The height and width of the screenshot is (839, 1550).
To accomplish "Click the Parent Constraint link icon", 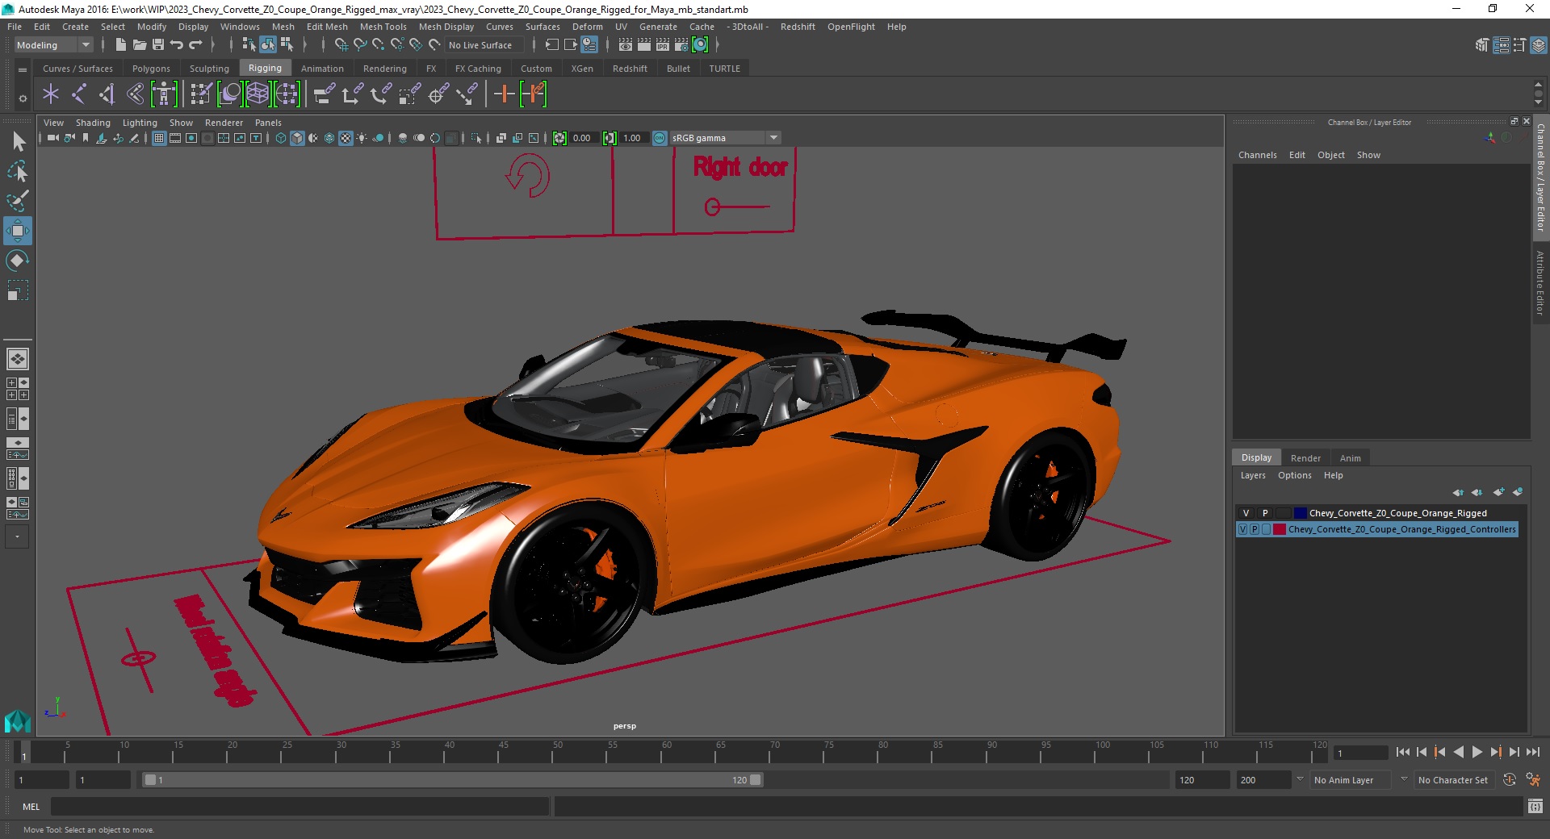I will pyautogui.click(x=324, y=94).
